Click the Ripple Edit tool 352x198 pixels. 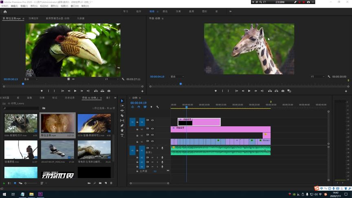point(122,110)
